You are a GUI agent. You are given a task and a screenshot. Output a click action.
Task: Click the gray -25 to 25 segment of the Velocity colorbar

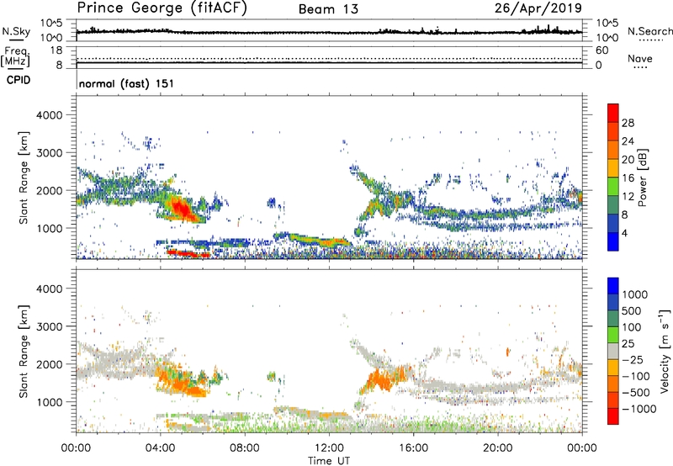613,352
